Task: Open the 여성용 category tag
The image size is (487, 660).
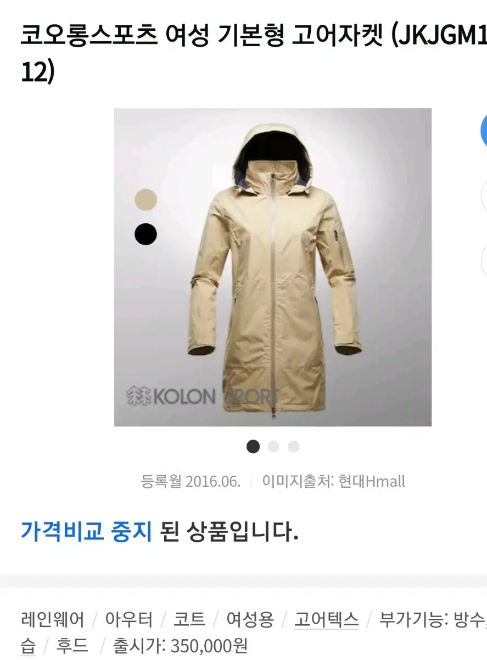Action: (250, 620)
